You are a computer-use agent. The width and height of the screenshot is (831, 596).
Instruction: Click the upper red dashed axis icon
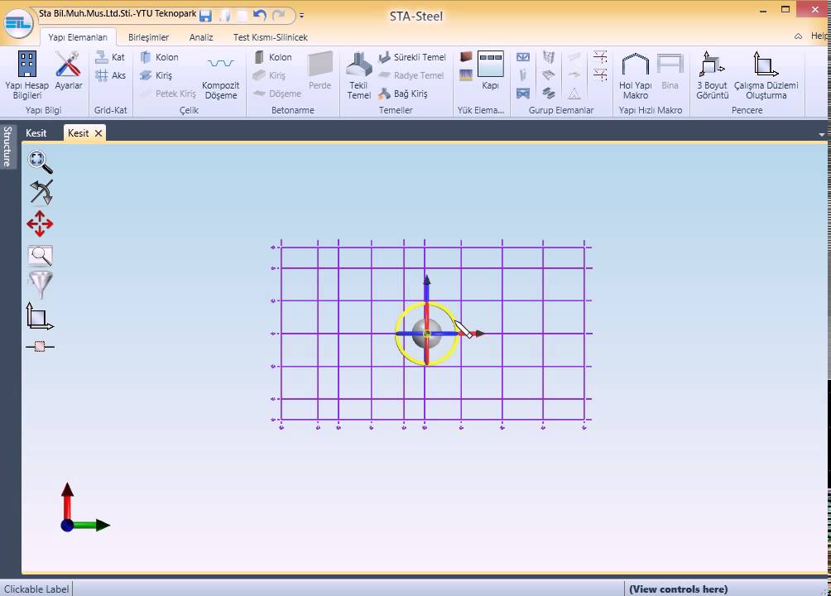click(x=600, y=57)
